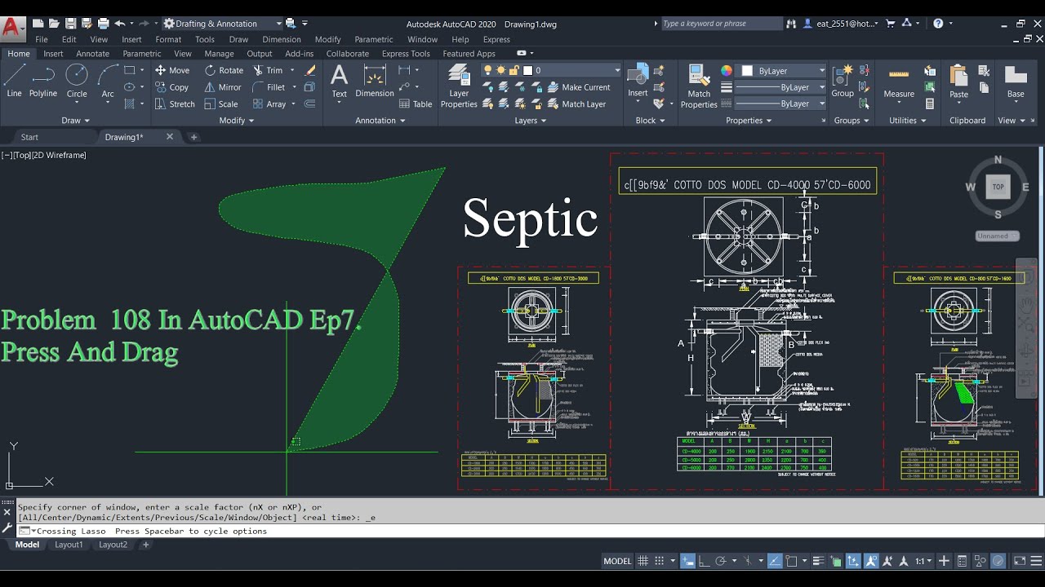Image resolution: width=1045 pixels, height=587 pixels.
Task: Insert a Table annotation
Action: tap(416, 104)
